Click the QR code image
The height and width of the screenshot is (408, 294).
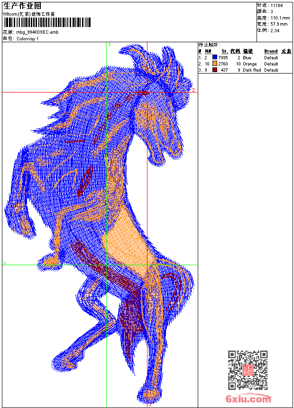(x=248, y=370)
